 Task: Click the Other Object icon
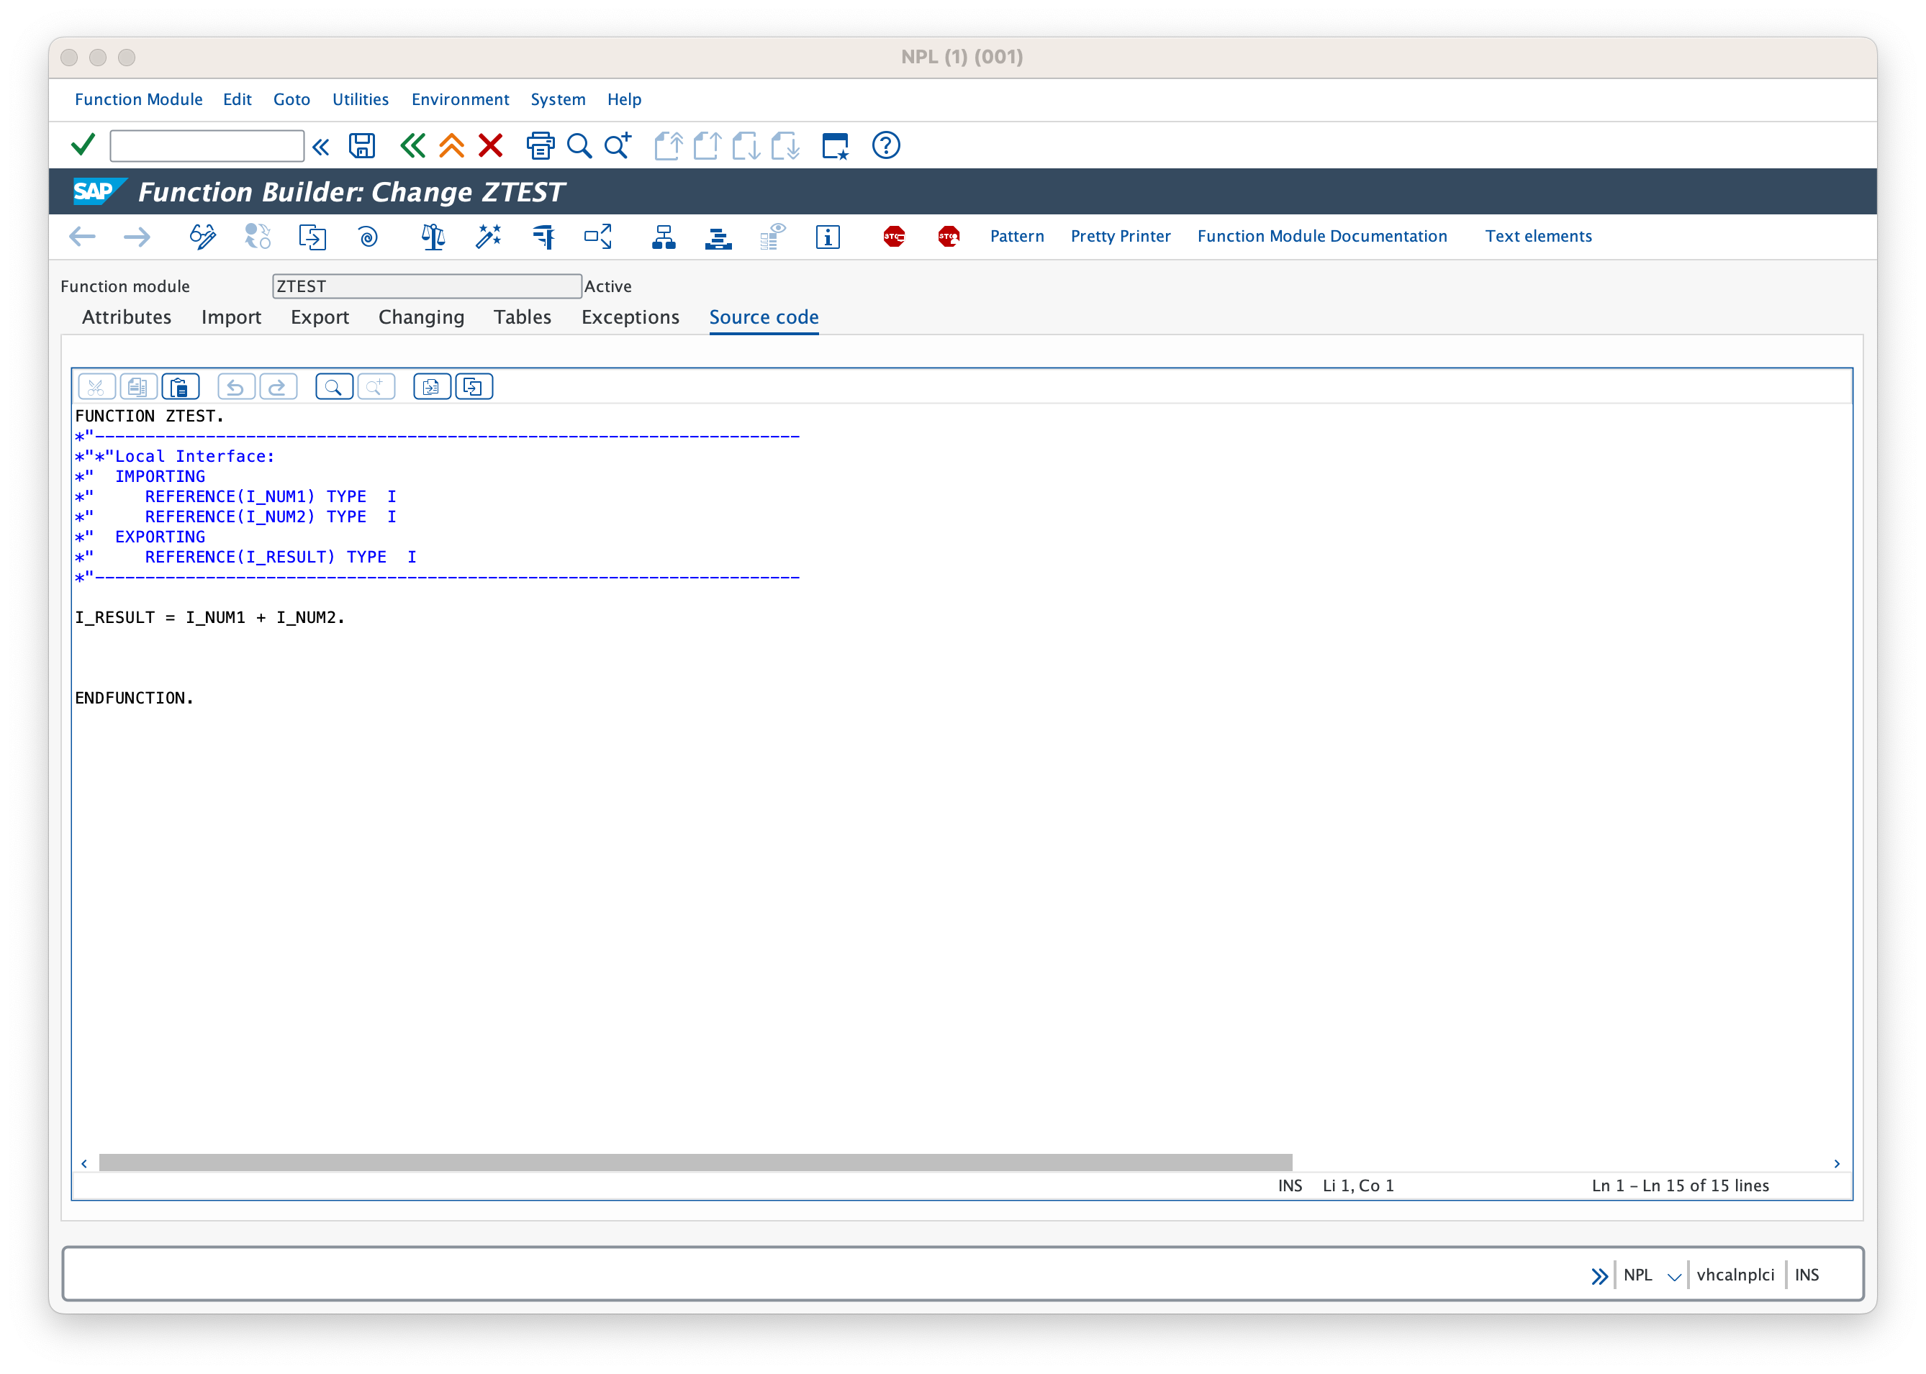(312, 236)
